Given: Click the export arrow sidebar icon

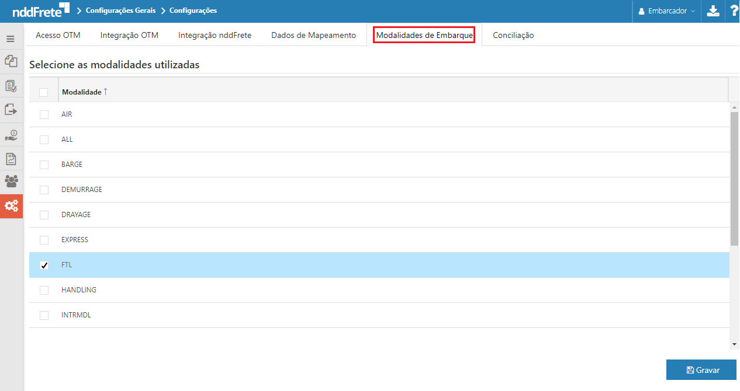Looking at the screenshot, I should click(11, 110).
